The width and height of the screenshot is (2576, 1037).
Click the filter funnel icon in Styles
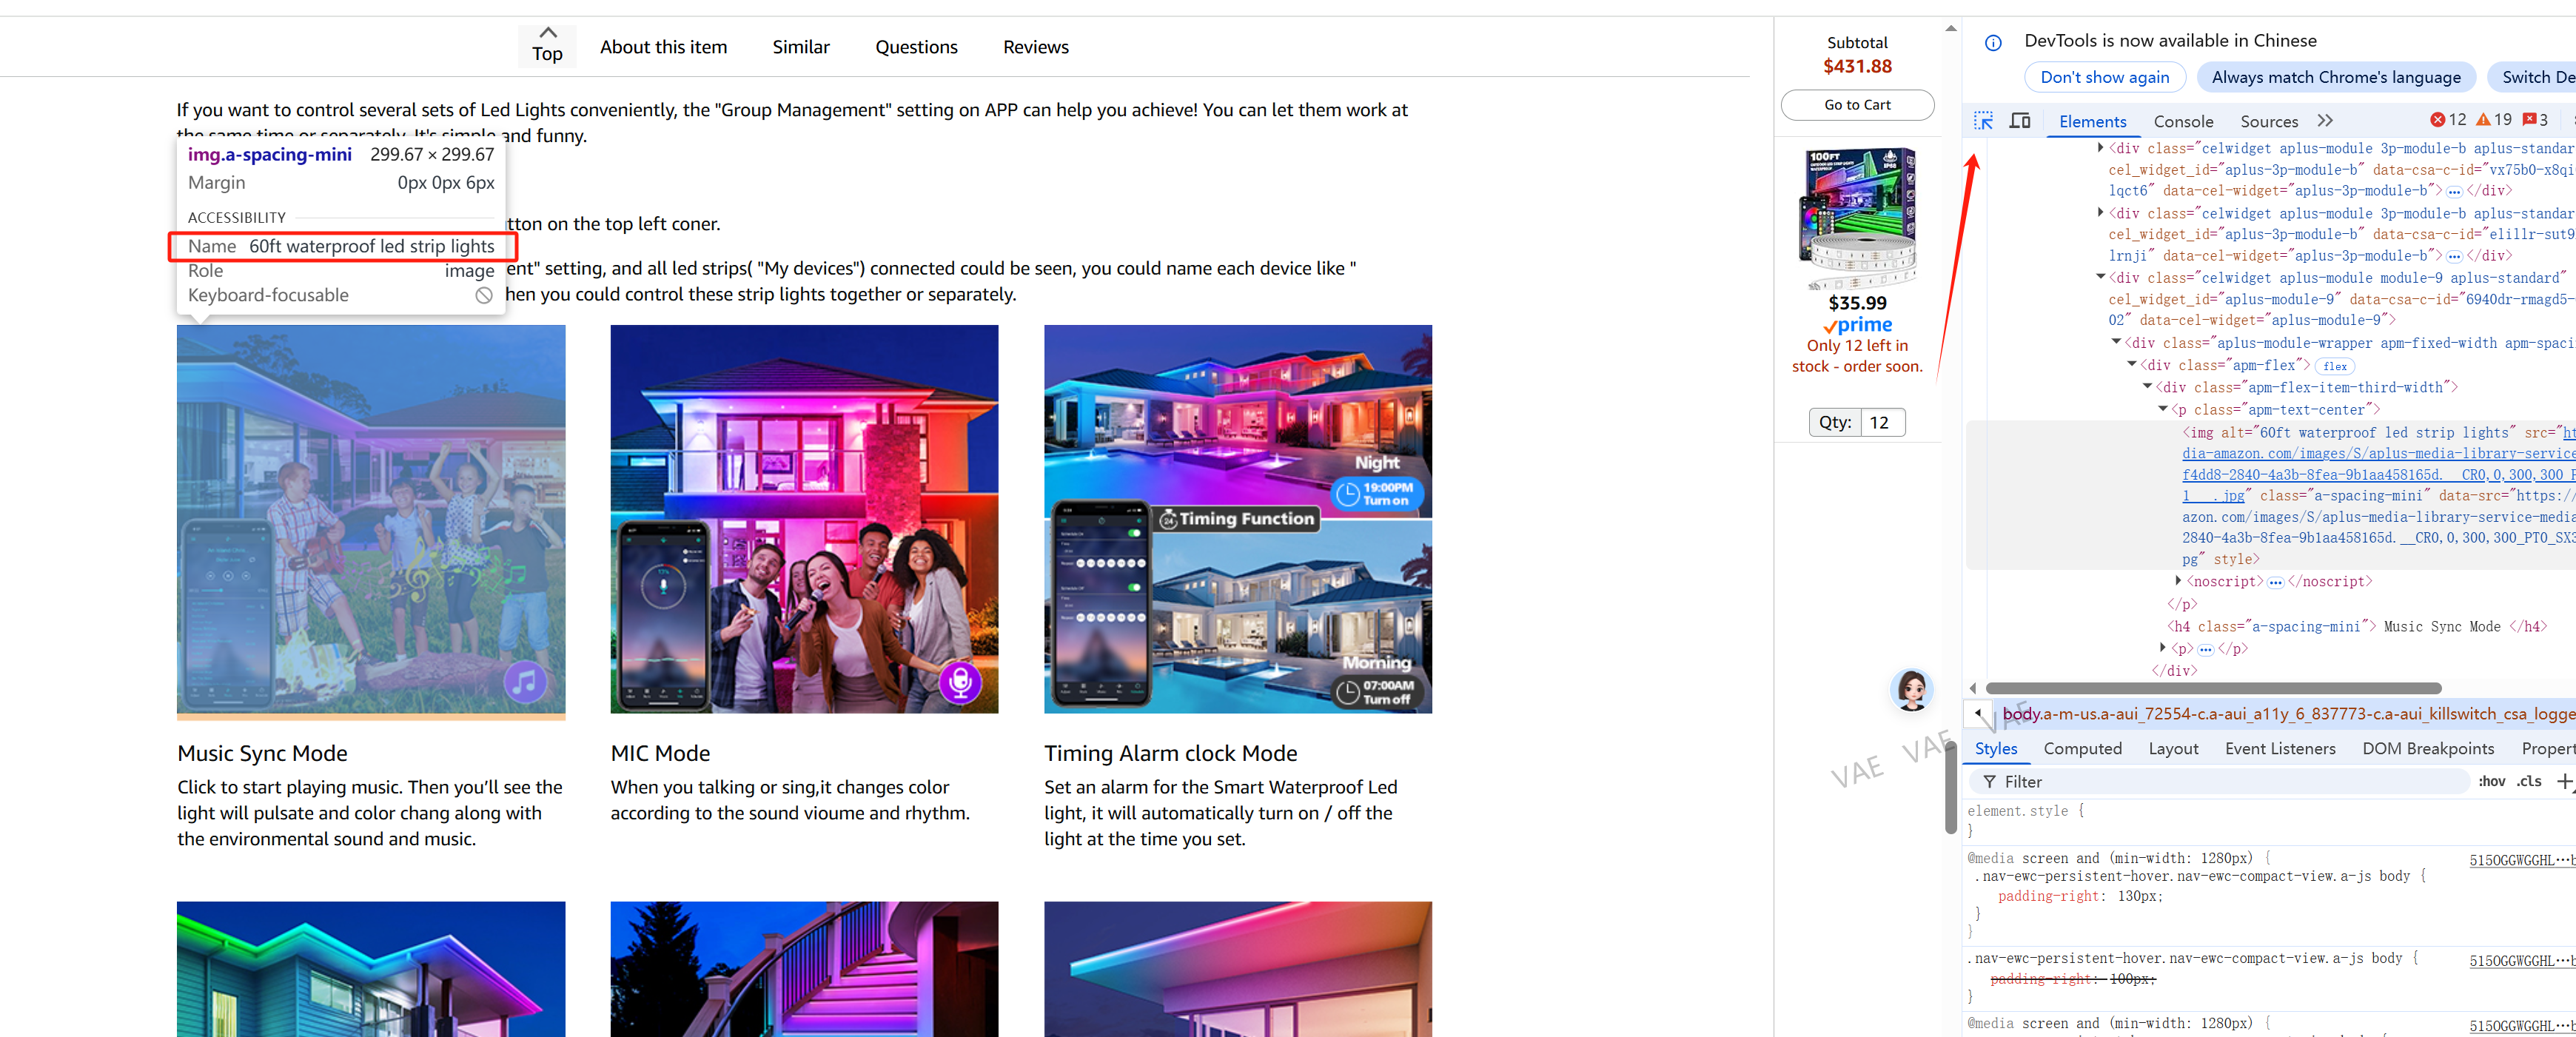click(1990, 782)
